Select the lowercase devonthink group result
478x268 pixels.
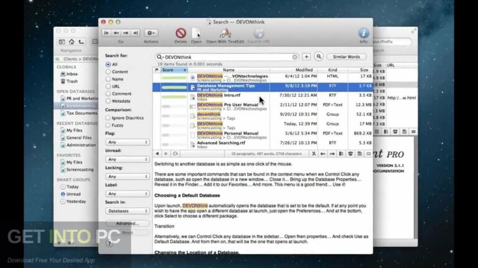pos(263,116)
